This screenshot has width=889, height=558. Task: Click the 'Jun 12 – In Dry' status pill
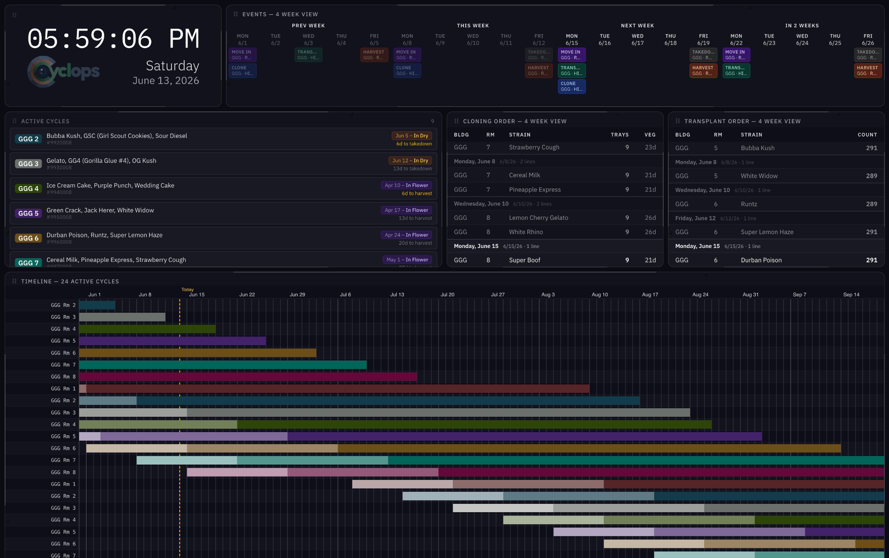coord(410,161)
